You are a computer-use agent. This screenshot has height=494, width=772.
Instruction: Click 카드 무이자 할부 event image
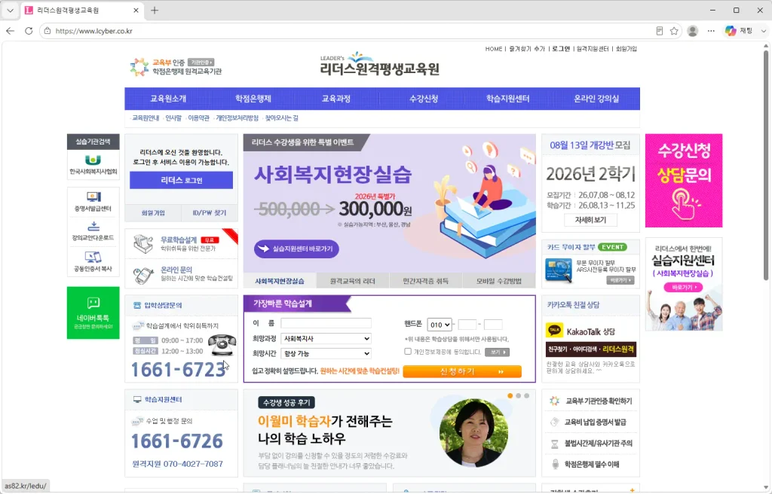pos(559,270)
